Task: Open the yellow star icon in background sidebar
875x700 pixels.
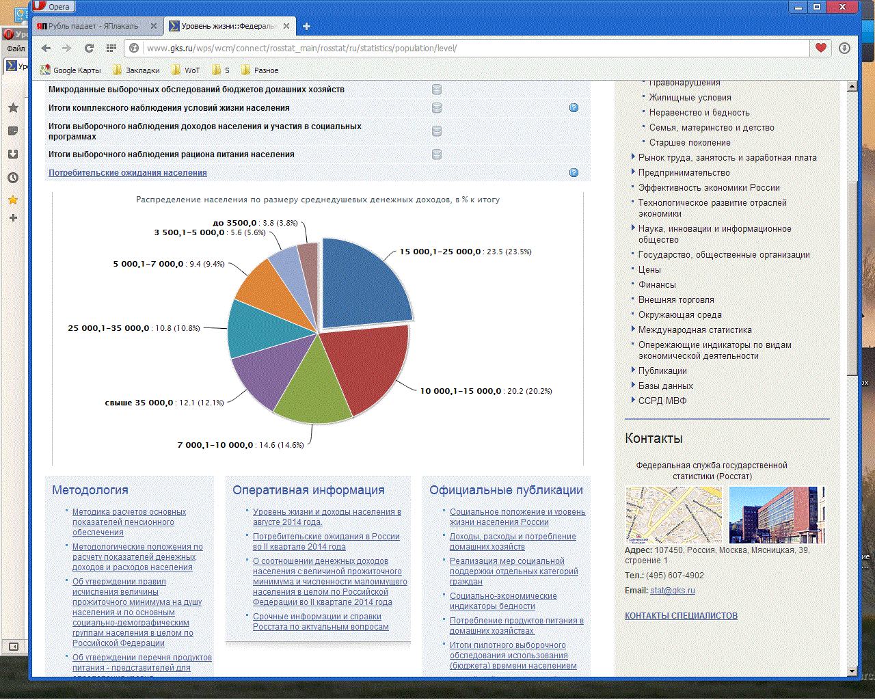Action: pyautogui.click(x=13, y=200)
